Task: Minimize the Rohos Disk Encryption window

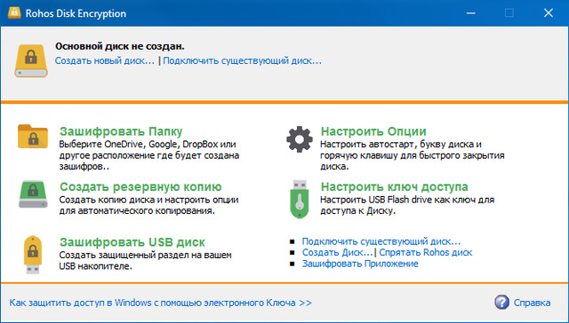Action: [470, 13]
